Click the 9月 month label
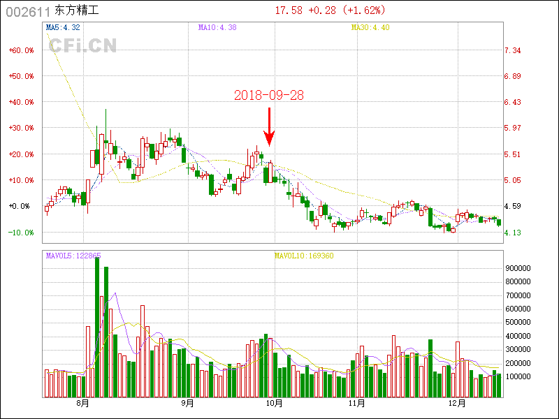 click(187, 404)
